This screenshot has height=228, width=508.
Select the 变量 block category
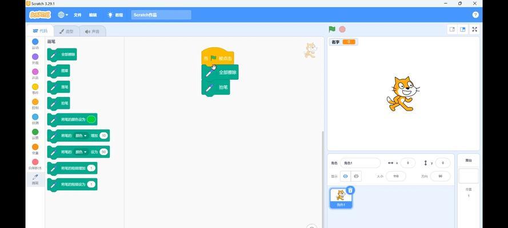click(35, 149)
